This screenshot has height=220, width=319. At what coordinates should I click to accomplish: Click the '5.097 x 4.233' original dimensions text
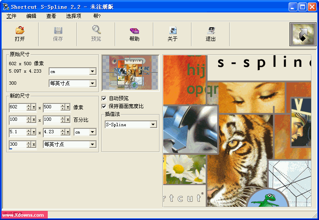[x=25, y=71]
